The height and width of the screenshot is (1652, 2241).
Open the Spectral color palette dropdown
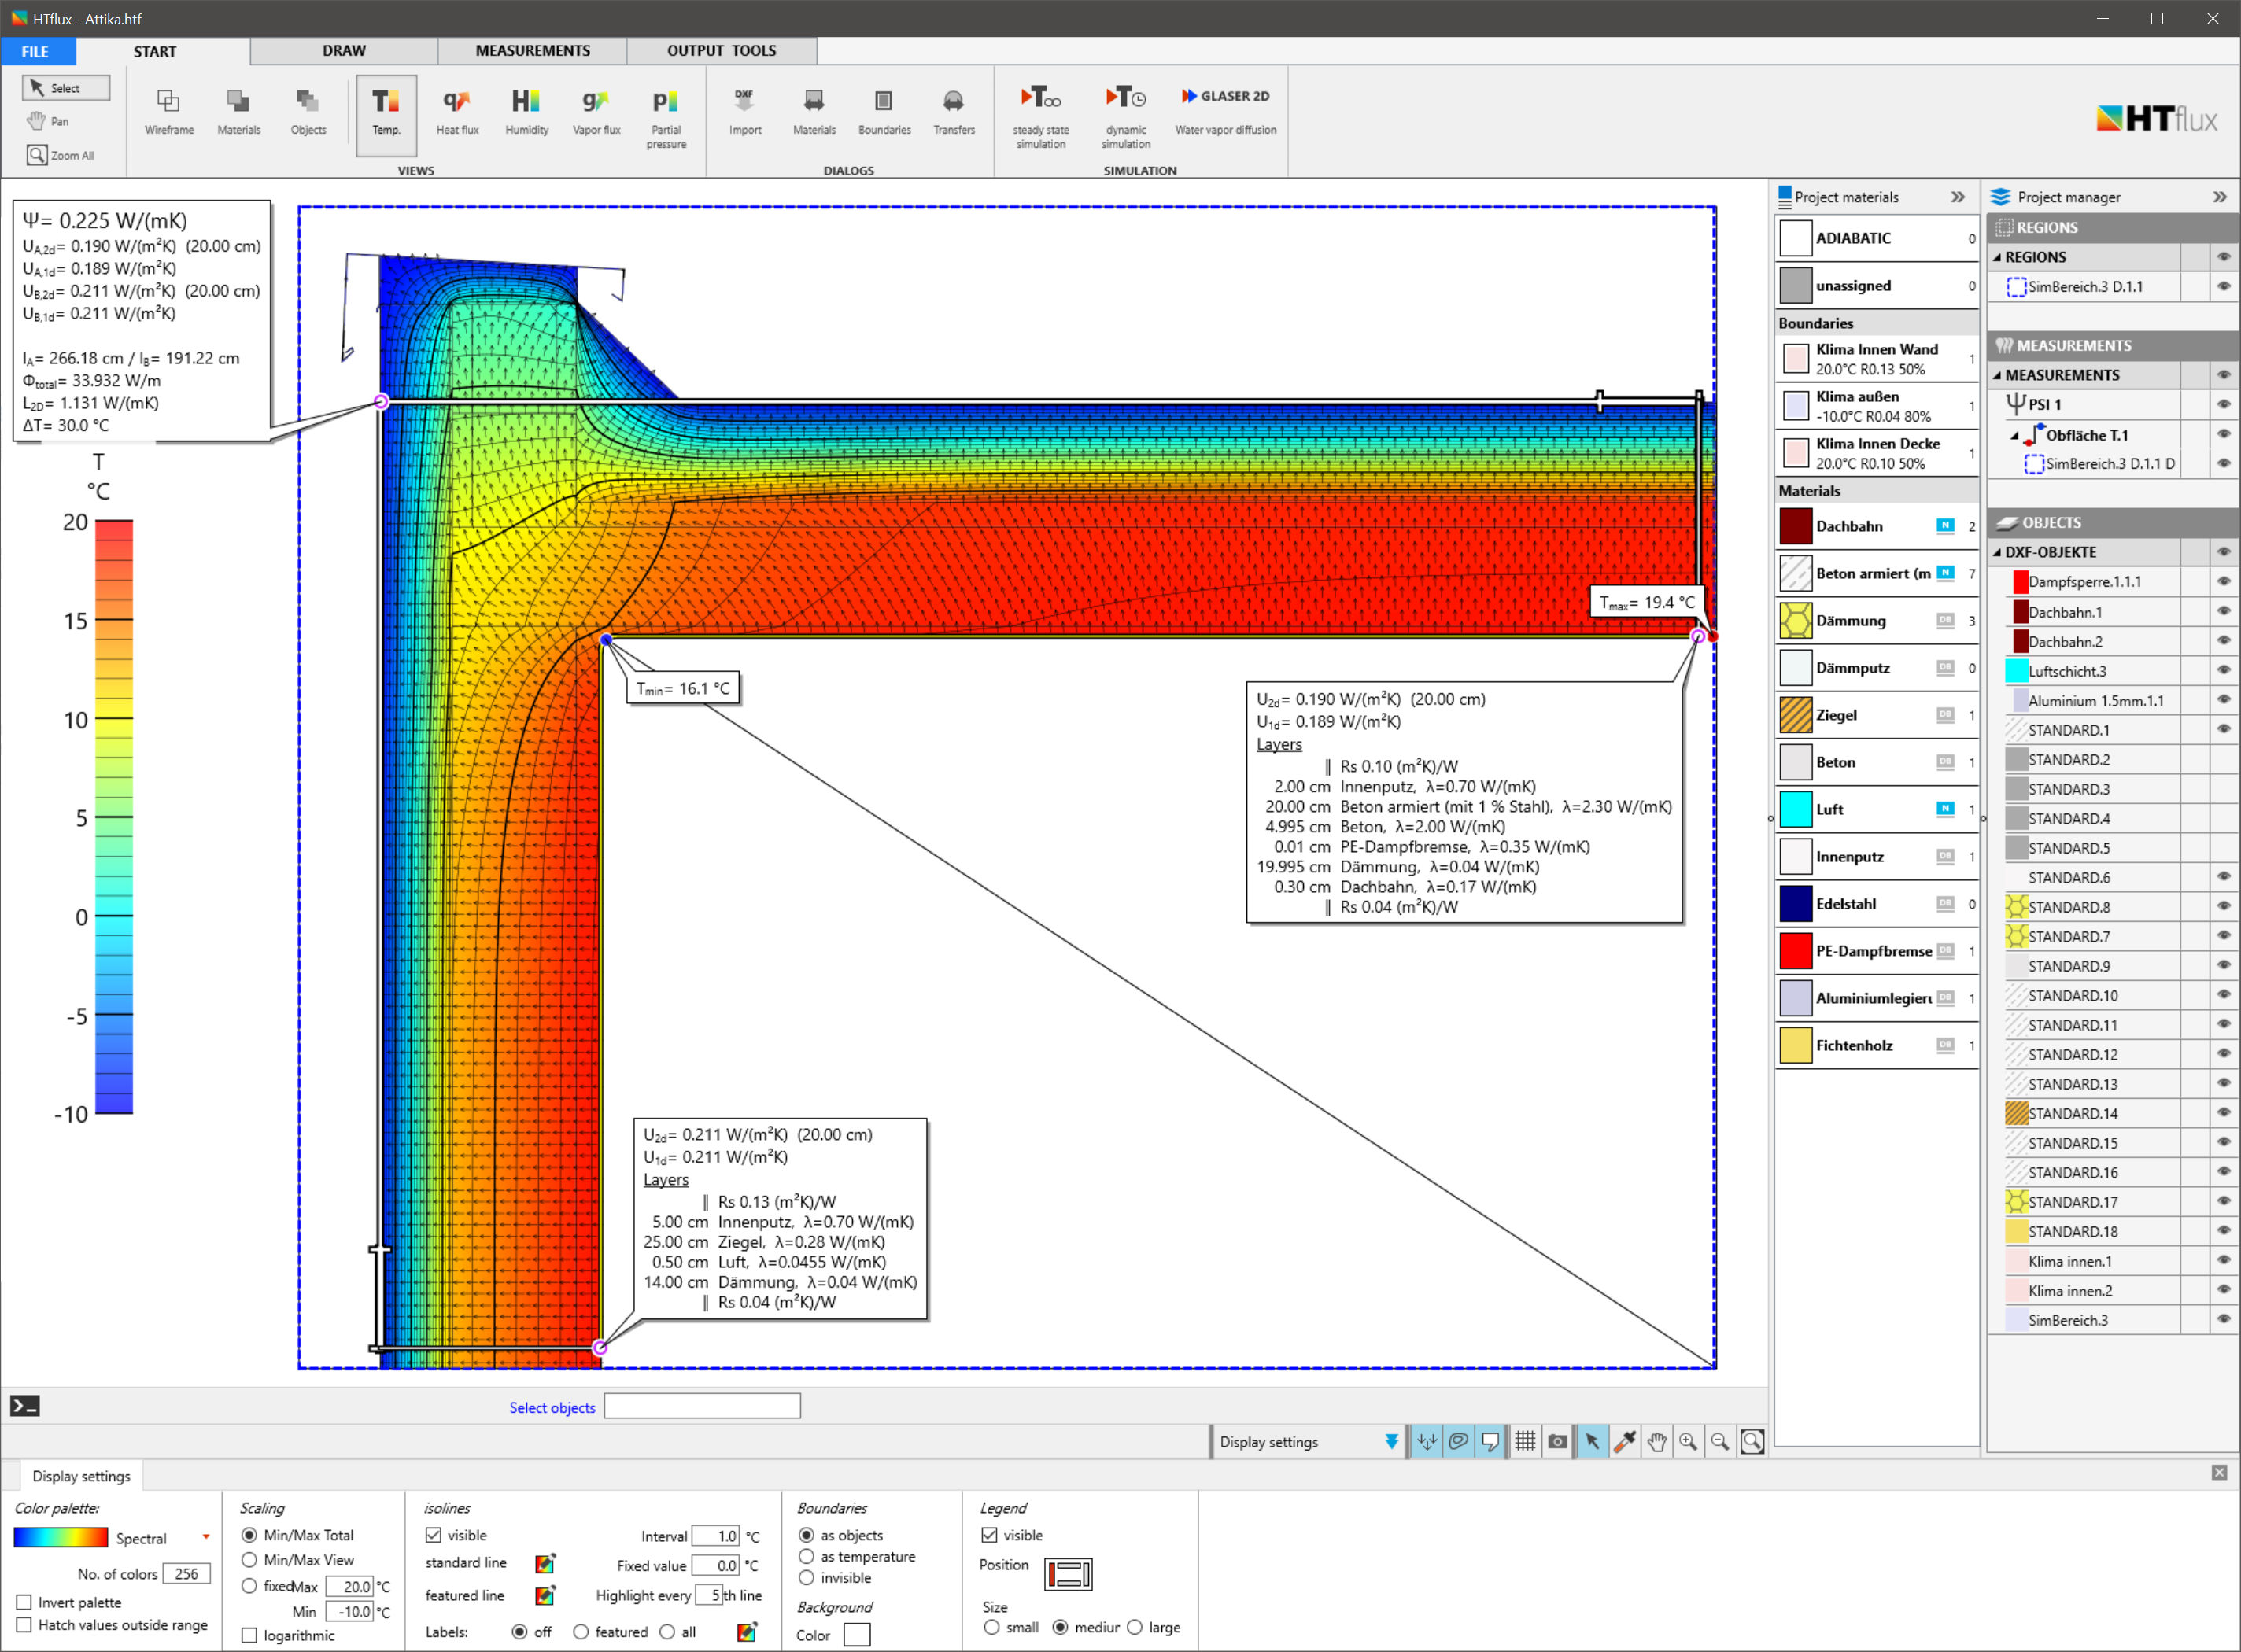point(206,1538)
